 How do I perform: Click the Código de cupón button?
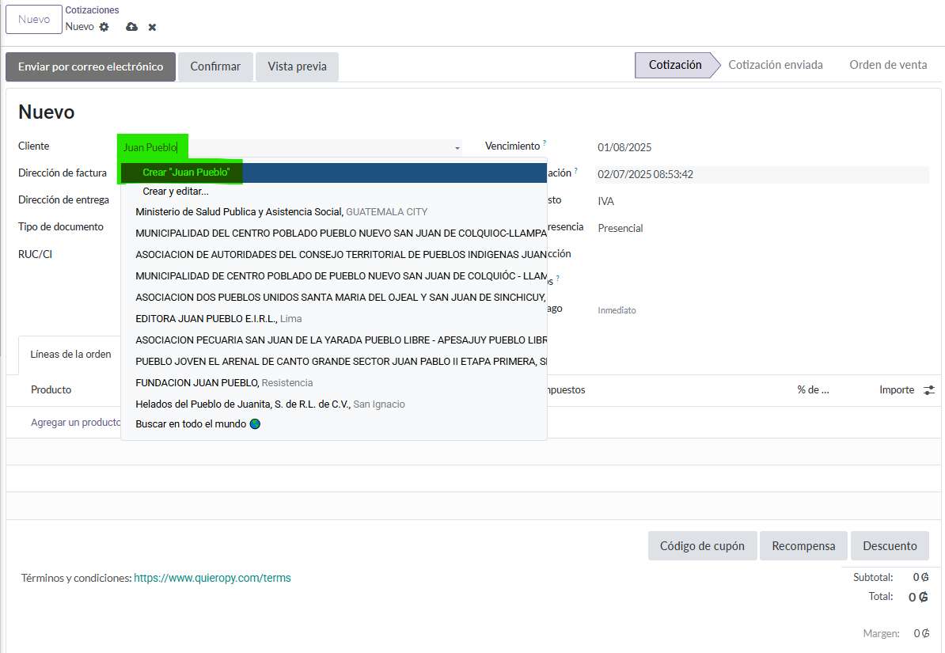pos(702,546)
